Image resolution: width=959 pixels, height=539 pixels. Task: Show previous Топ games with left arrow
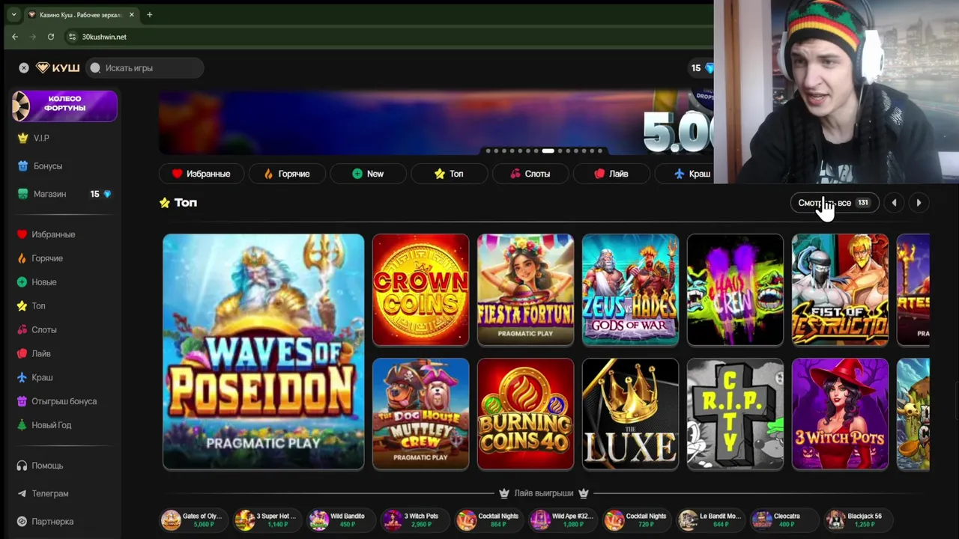894,203
